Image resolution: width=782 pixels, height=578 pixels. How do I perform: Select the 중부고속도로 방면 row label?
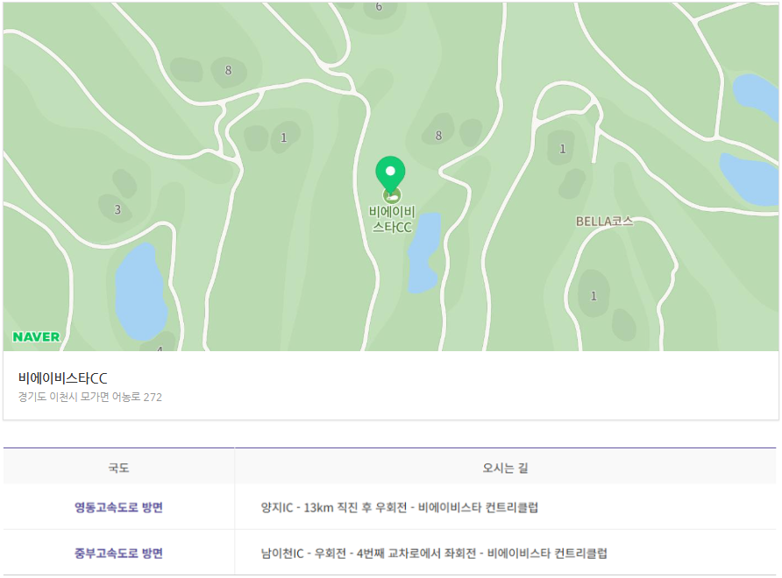pyautogui.click(x=118, y=553)
